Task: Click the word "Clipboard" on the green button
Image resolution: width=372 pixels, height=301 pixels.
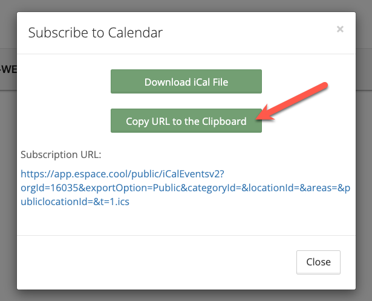Action: tap(224, 121)
